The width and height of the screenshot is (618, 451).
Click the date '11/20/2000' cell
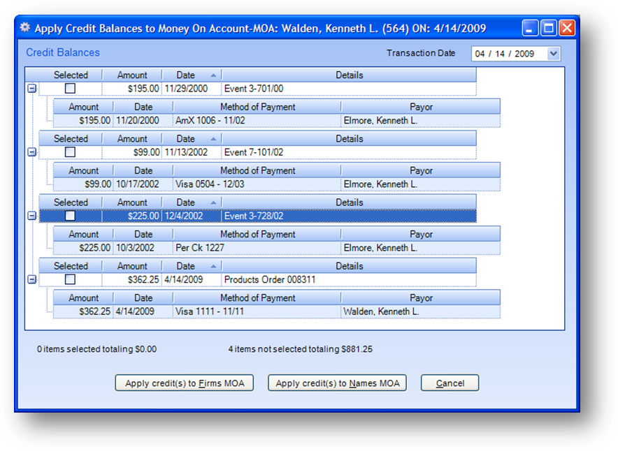143,120
